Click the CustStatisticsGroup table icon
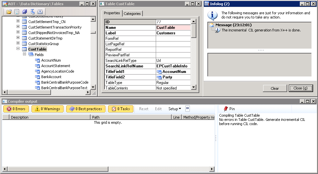The height and width of the screenshot is (174, 318). [x=24, y=44]
